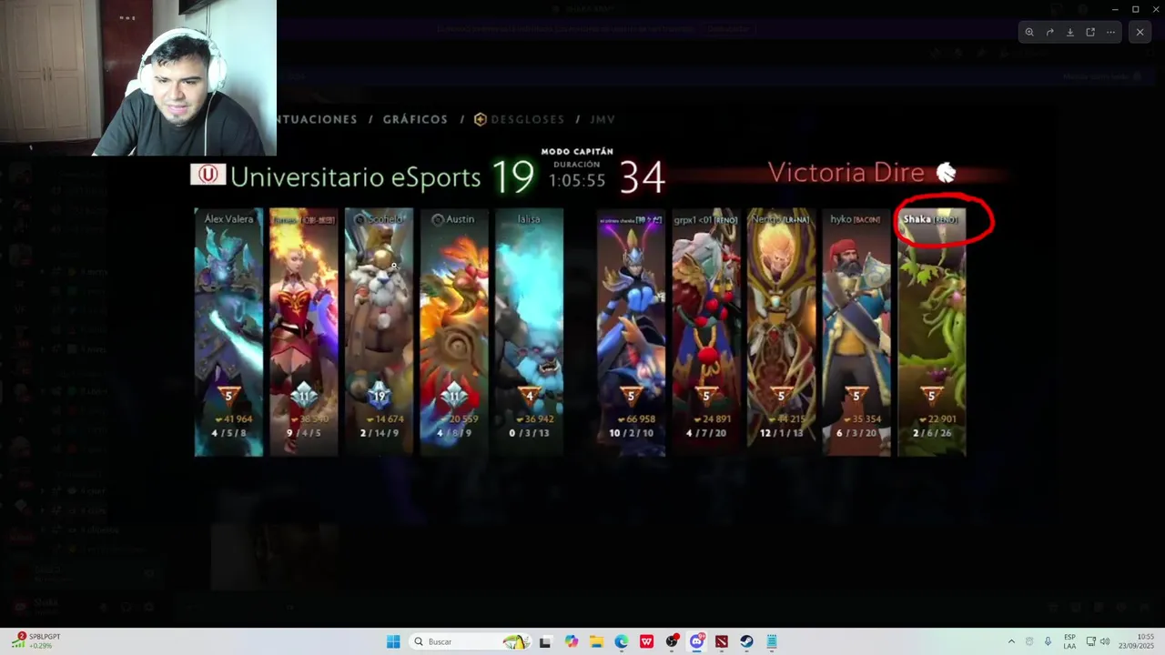
Task: Open the image in browser icon
Action: pos(1090,32)
